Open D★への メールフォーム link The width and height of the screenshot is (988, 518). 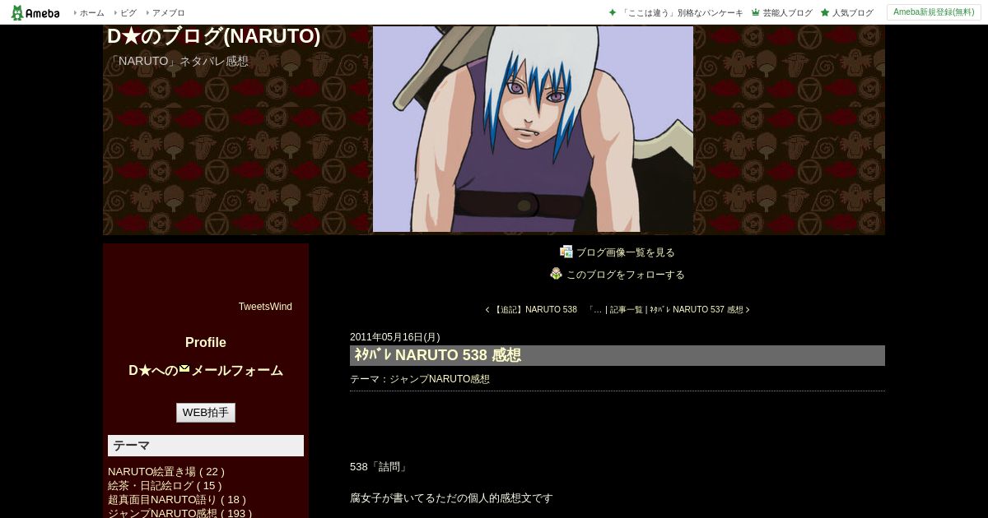click(x=206, y=370)
